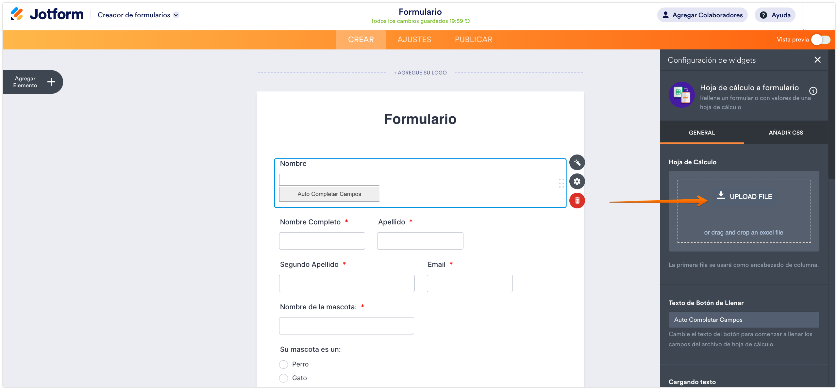This screenshot has width=838, height=390.
Task: Click the Ayuda question mark icon
Action: click(763, 15)
